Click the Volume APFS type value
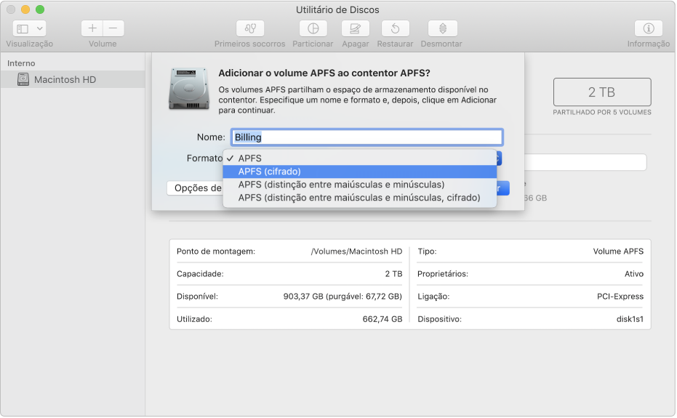The width and height of the screenshot is (677, 418). 618,252
